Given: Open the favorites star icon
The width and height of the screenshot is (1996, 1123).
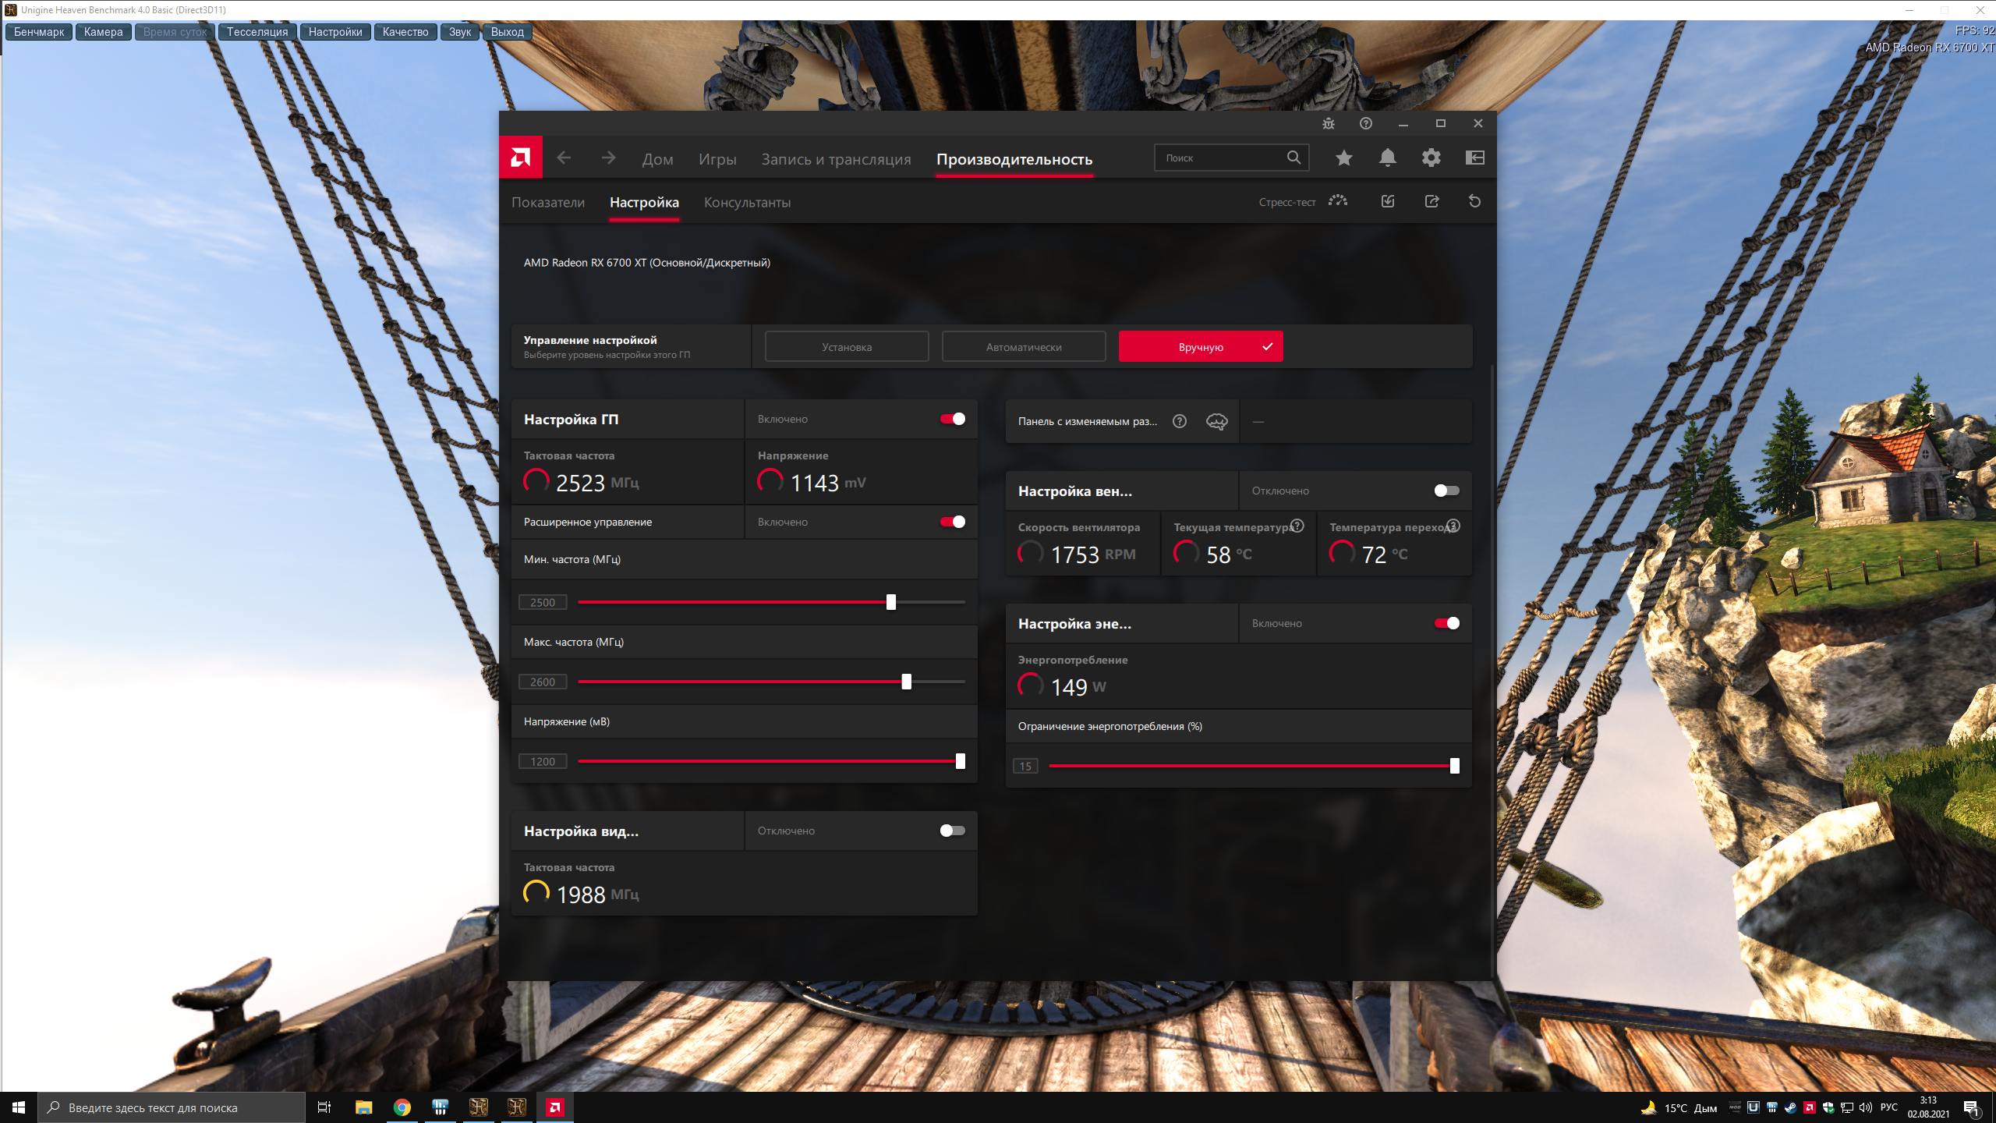Looking at the screenshot, I should [x=1343, y=158].
